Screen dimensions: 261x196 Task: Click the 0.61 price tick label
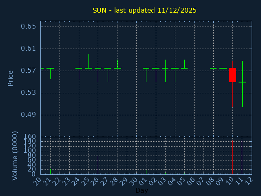pyautogui.click(x=28, y=49)
